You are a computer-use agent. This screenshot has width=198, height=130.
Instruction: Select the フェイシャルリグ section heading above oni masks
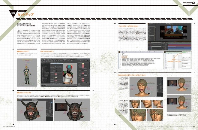point(24,93)
